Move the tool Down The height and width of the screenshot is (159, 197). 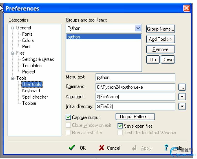168,60
